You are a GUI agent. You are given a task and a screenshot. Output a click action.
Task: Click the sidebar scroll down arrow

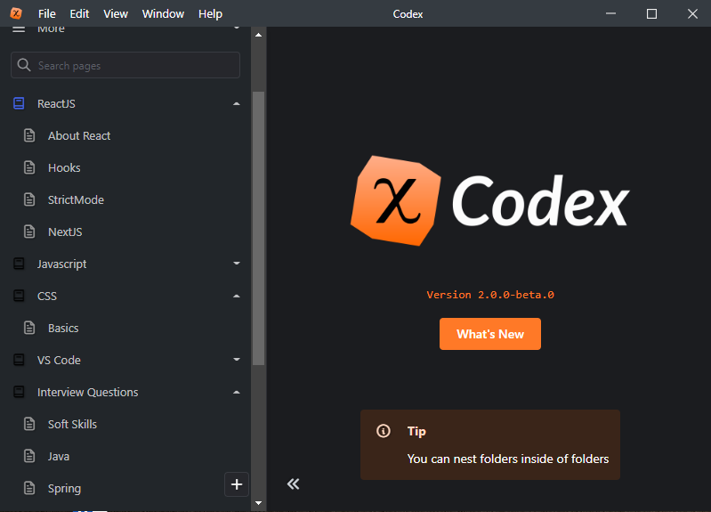(x=259, y=503)
